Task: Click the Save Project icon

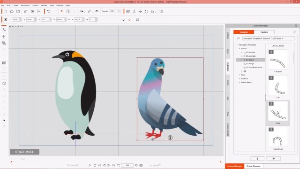Action: click(18, 11)
